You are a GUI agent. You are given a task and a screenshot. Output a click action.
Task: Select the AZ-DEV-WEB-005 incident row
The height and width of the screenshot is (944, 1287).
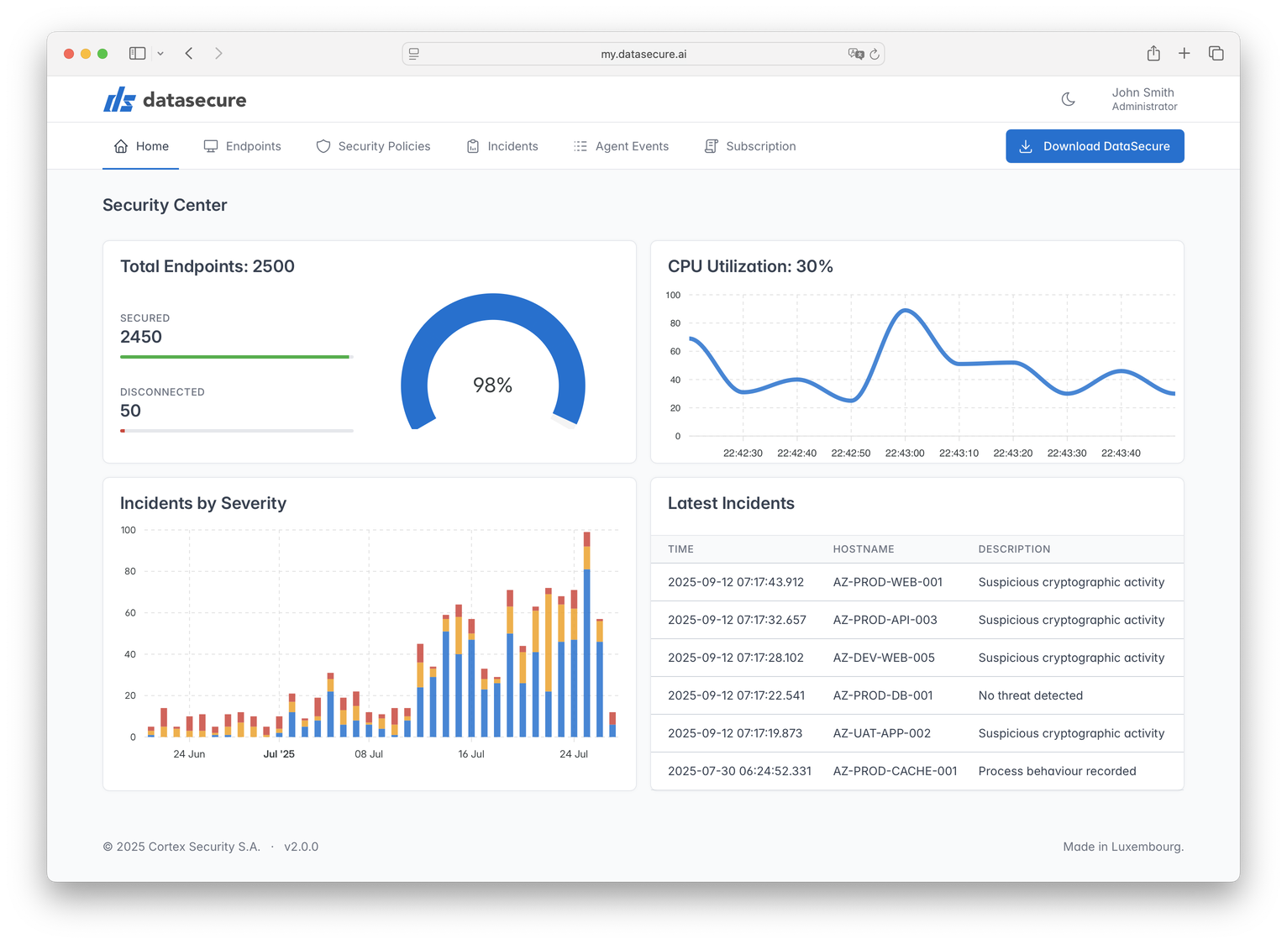tap(917, 658)
